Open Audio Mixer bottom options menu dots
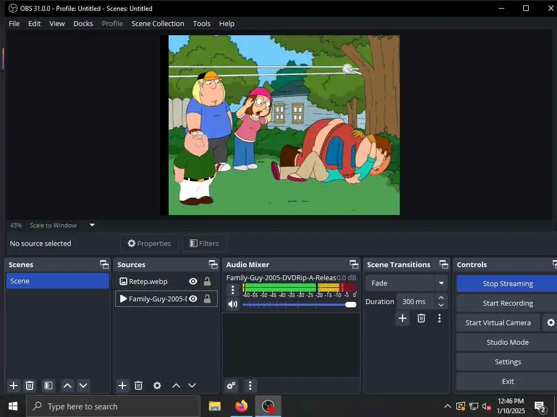 250,386
